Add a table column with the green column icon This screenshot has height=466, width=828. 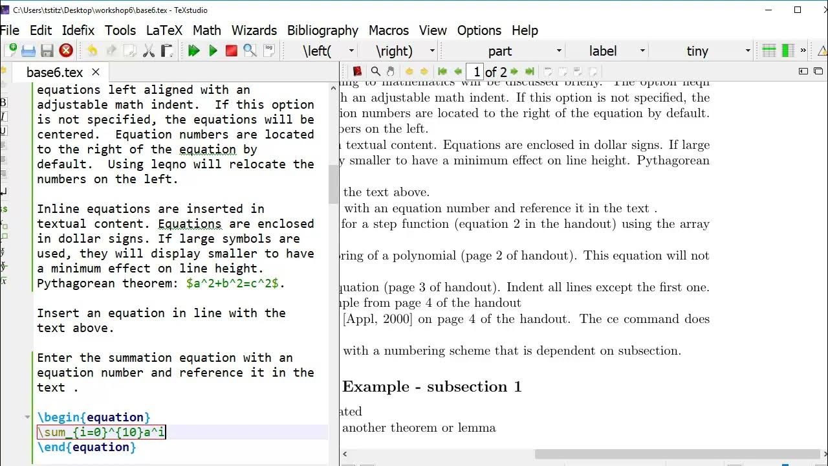click(x=788, y=50)
